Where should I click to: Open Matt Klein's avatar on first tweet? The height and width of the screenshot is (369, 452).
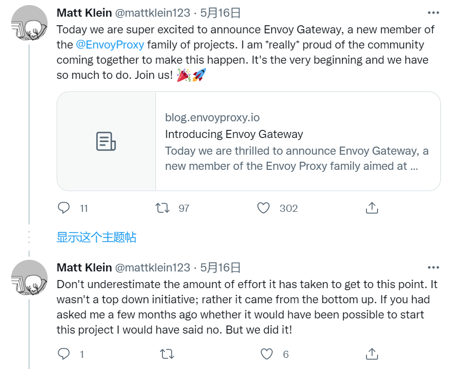click(x=29, y=25)
